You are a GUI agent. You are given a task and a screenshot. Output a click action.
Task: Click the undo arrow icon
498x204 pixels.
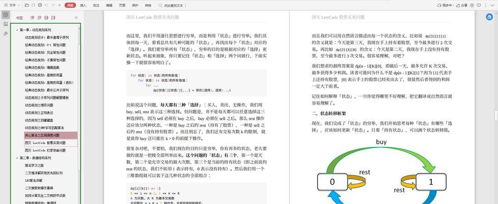point(46,6)
